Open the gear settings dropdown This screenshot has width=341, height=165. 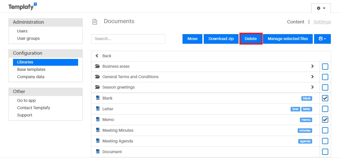coord(321,8)
